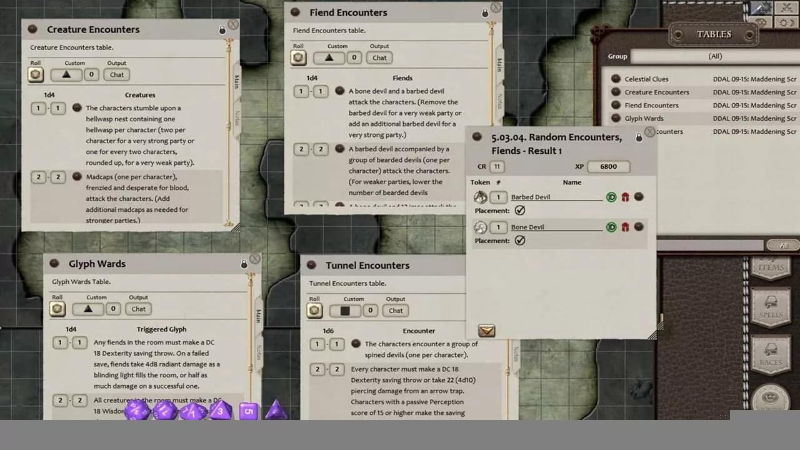Click the Glyph Wards window scrollbar
This screenshot has width=800, height=450.
(x=251, y=347)
